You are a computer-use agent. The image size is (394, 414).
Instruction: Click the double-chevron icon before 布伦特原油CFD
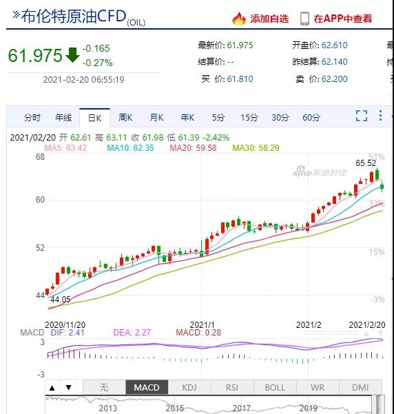(x=16, y=14)
